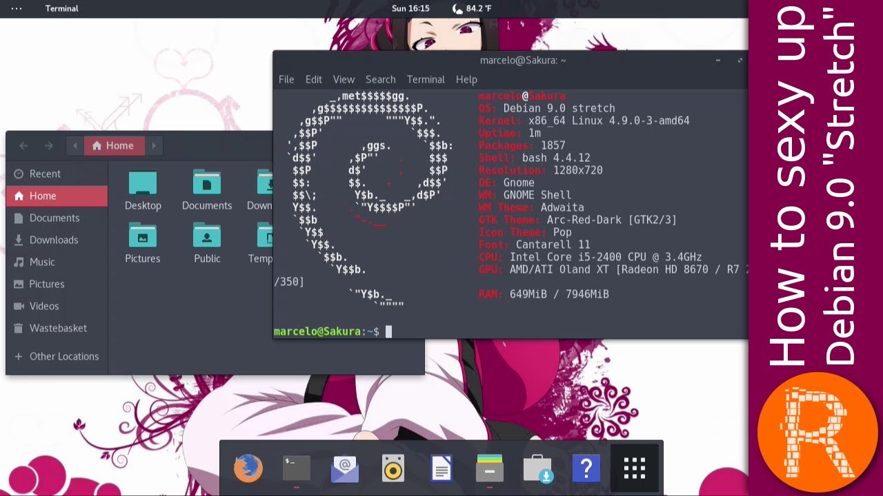Open the Terminal icon in the dock
Screen dimensions: 883x496
[x=297, y=469]
